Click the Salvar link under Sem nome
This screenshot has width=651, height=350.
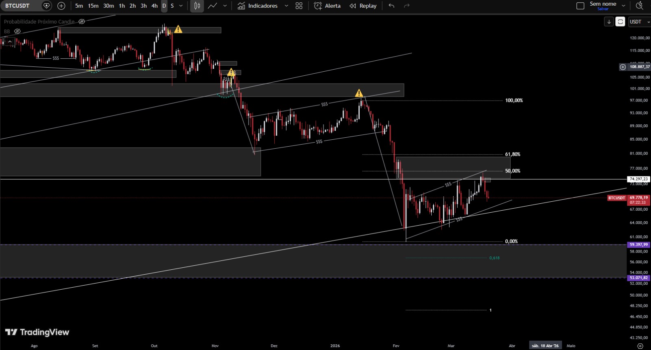tap(603, 9)
